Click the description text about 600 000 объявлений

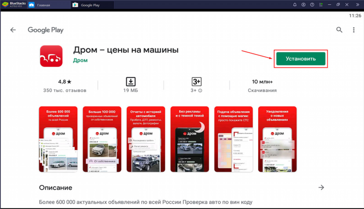(x=146, y=202)
